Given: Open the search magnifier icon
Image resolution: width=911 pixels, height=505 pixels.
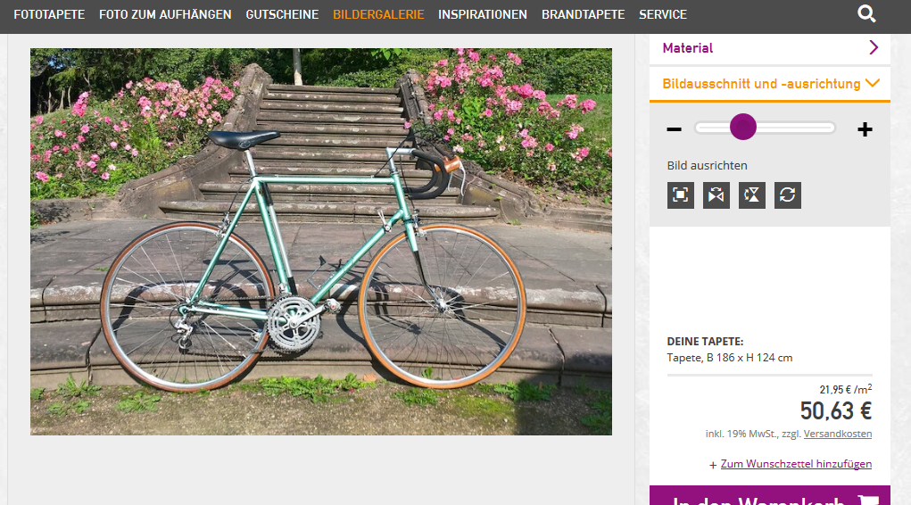Looking at the screenshot, I should point(866,13).
